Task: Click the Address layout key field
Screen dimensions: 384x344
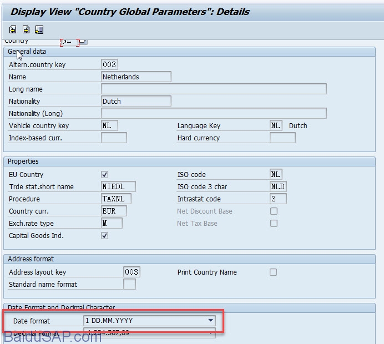Action: tap(132, 272)
